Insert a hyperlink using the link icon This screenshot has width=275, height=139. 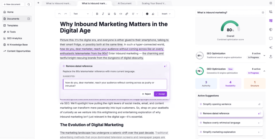click(127, 14)
